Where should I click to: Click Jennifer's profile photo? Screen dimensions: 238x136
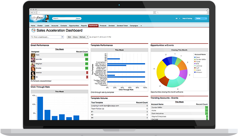click(x=33, y=60)
